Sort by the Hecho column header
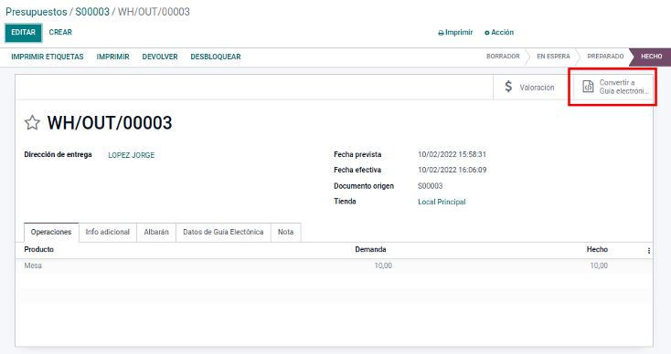The image size is (671, 354). pos(597,249)
